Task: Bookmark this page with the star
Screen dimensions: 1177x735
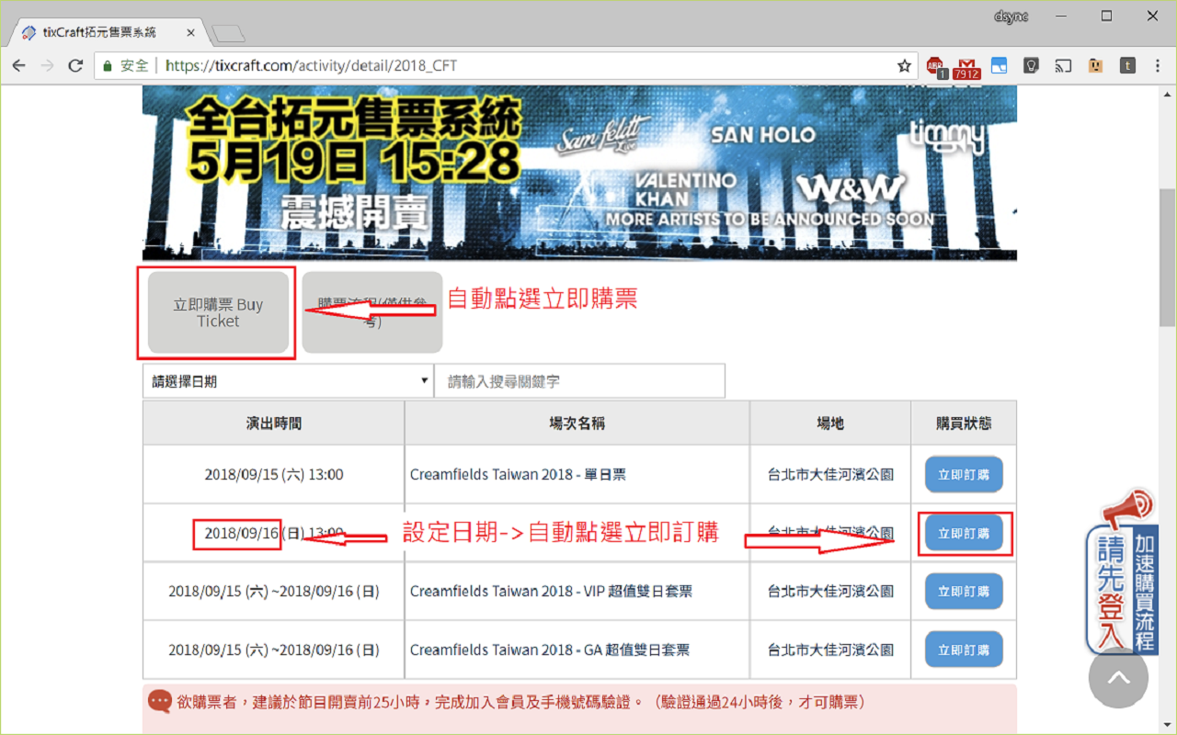Action: 904,66
